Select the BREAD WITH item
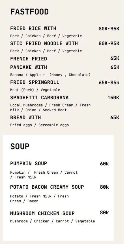 (25, 117)
